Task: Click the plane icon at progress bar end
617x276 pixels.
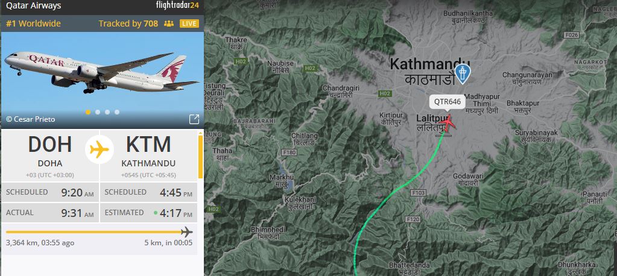Action: point(186,231)
